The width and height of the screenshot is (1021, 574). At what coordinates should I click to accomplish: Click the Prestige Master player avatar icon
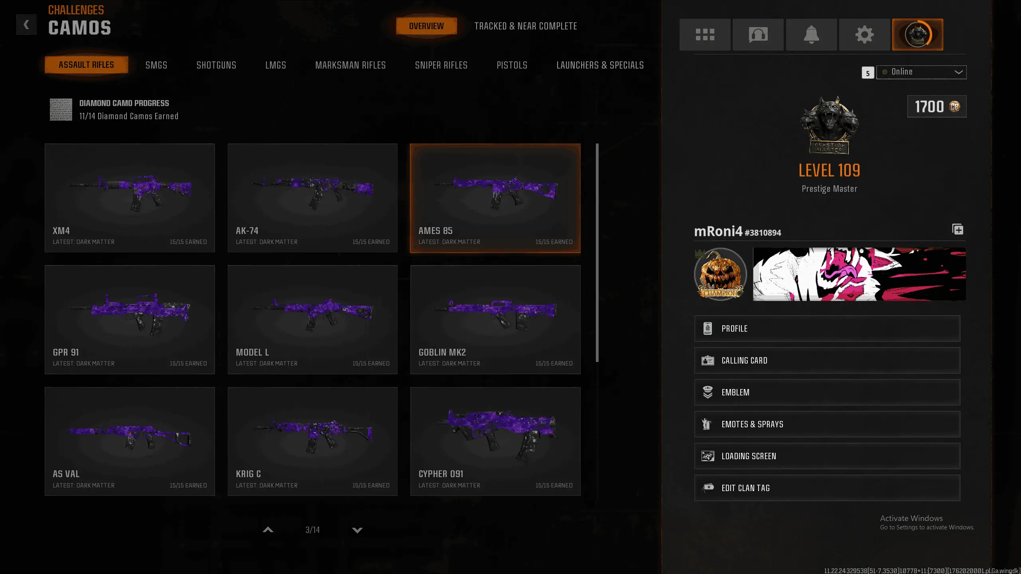click(917, 35)
